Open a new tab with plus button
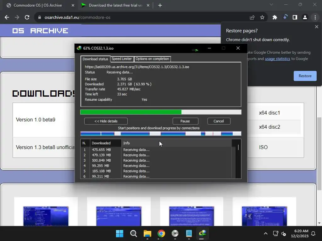 (x=160, y=5)
